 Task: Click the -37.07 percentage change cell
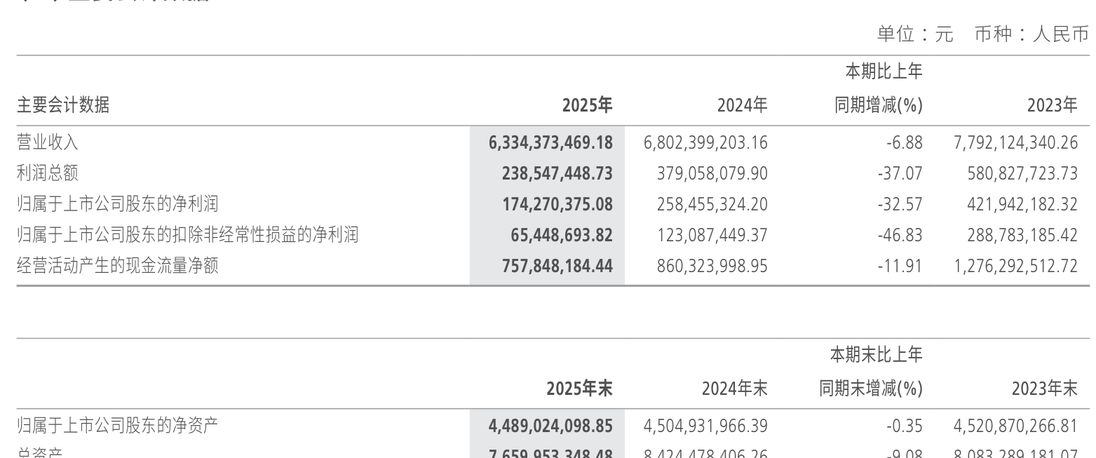point(900,173)
